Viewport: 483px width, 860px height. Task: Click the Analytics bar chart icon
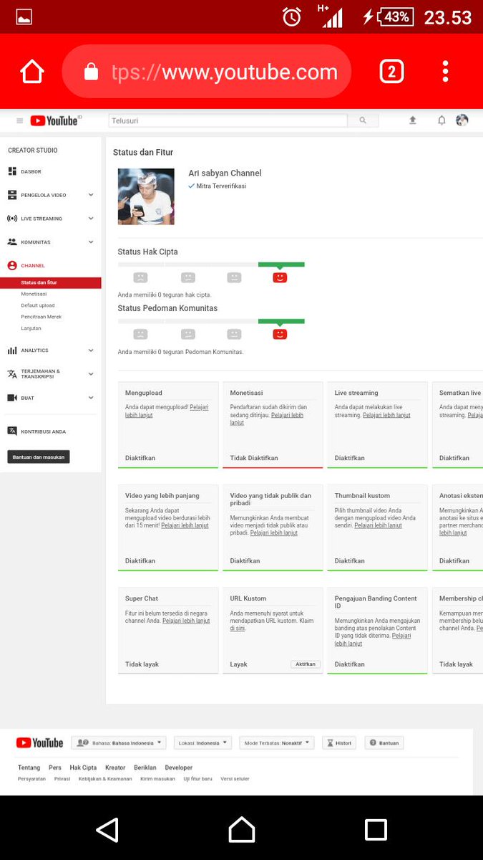pyautogui.click(x=12, y=350)
